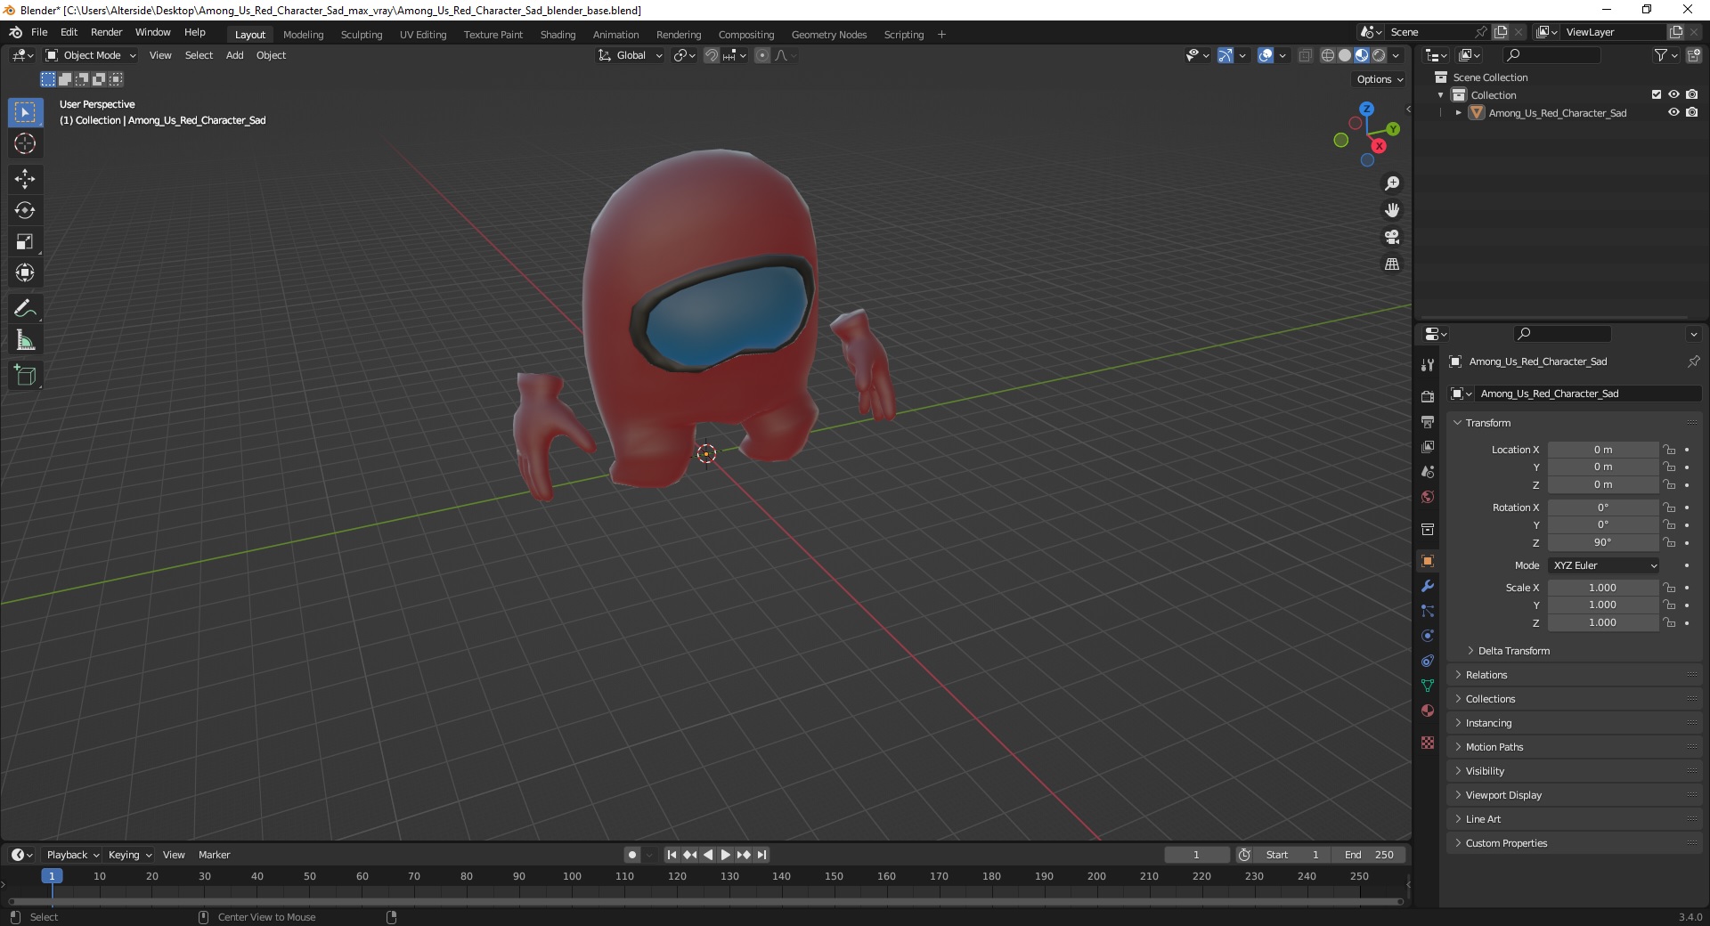Image resolution: width=1710 pixels, height=926 pixels.
Task: Switch to the Geometry Nodes workspace tab
Action: pyautogui.click(x=828, y=35)
